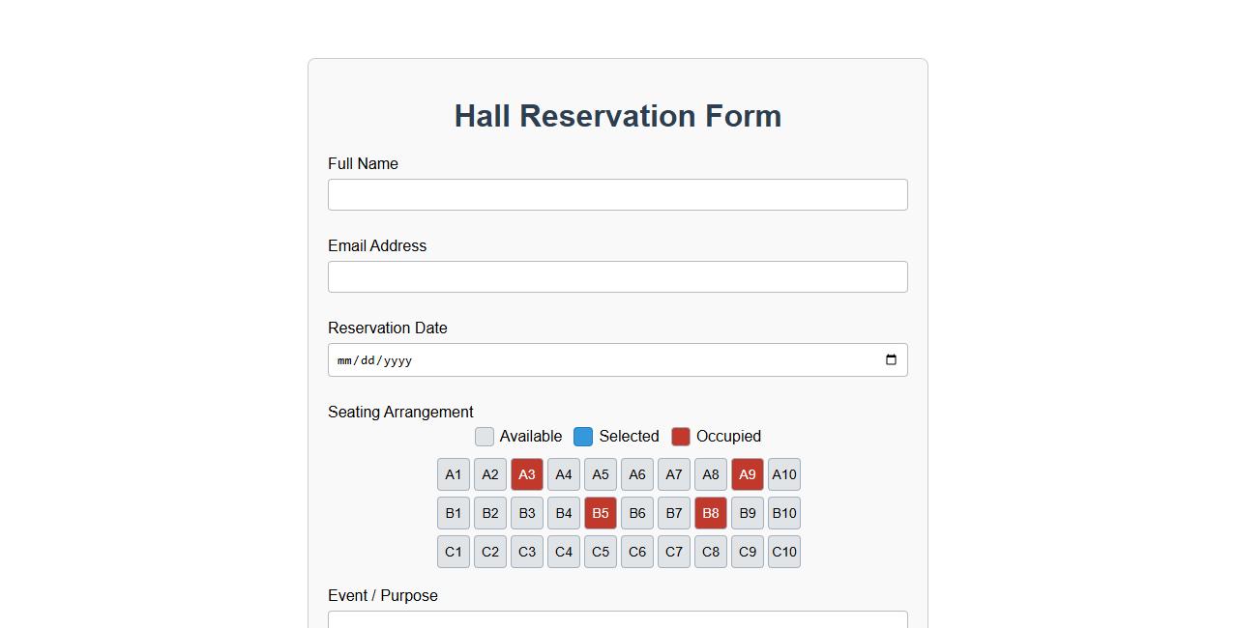
Task: Click occupied seat B8
Action: coord(710,513)
